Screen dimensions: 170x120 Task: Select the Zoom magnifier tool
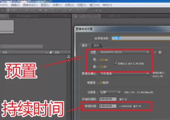[x=14, y=10]
